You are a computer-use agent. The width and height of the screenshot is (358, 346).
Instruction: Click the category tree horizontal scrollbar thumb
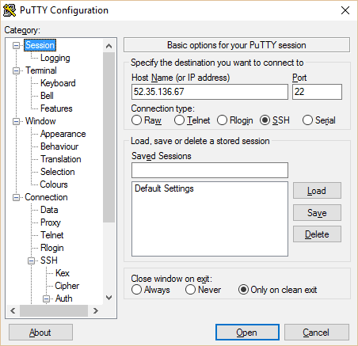54,311
